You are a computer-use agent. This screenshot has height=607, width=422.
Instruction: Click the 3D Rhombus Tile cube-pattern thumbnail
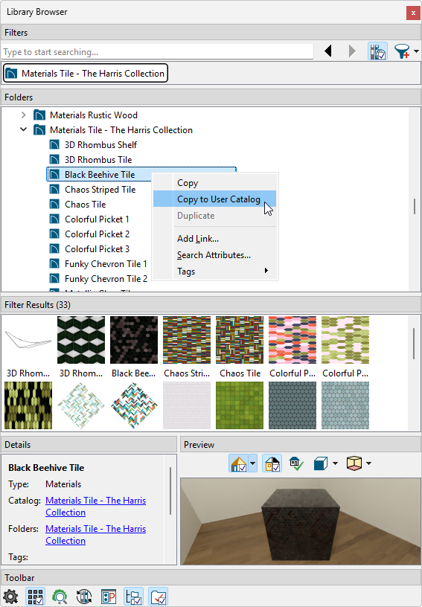click(x=81, y=340)
